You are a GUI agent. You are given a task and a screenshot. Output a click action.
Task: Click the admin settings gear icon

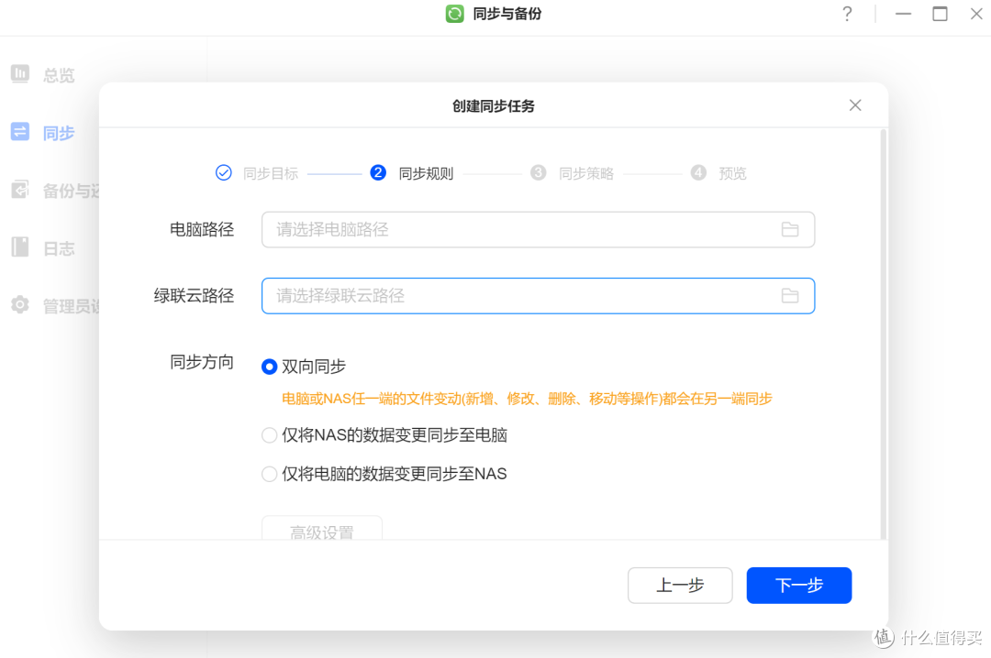tap(20, 305)
